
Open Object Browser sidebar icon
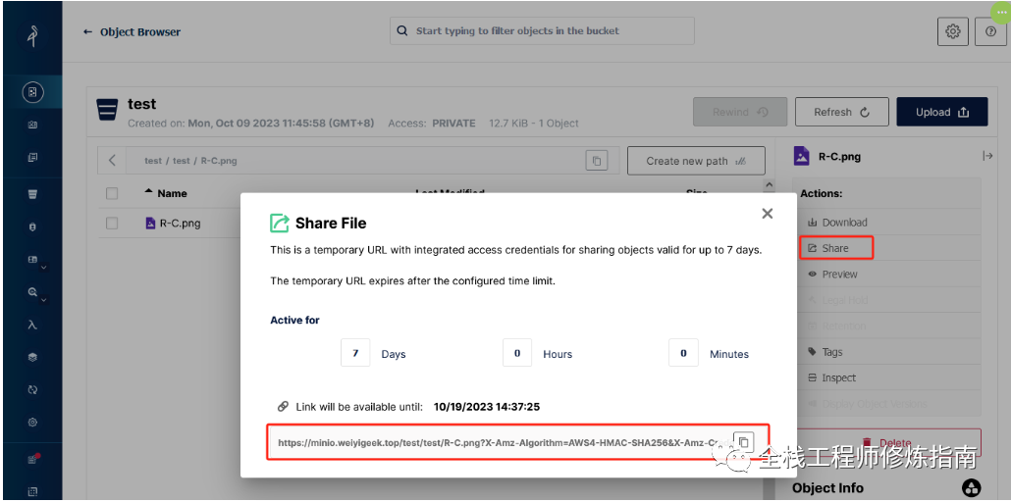pyautogui.click(x=32, y=92)
